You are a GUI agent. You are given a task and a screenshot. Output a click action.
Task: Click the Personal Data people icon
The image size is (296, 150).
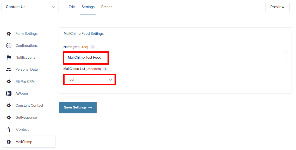[9, 70]
